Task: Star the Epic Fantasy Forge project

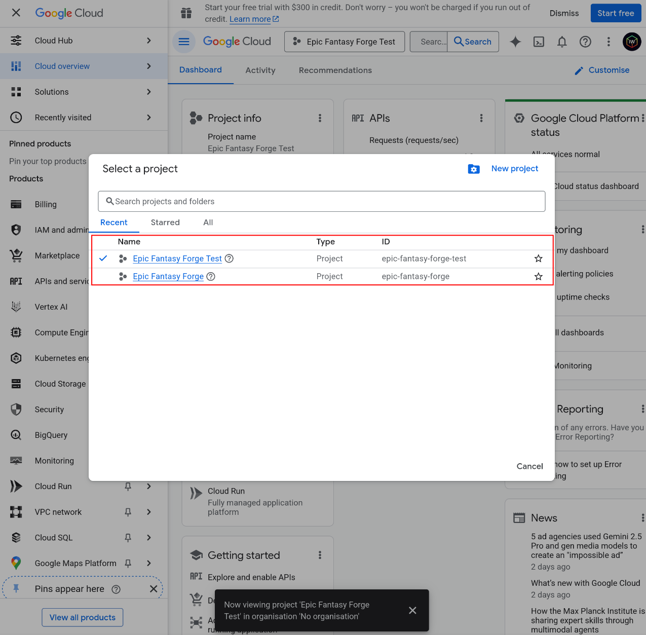Action: click(538, 277)
